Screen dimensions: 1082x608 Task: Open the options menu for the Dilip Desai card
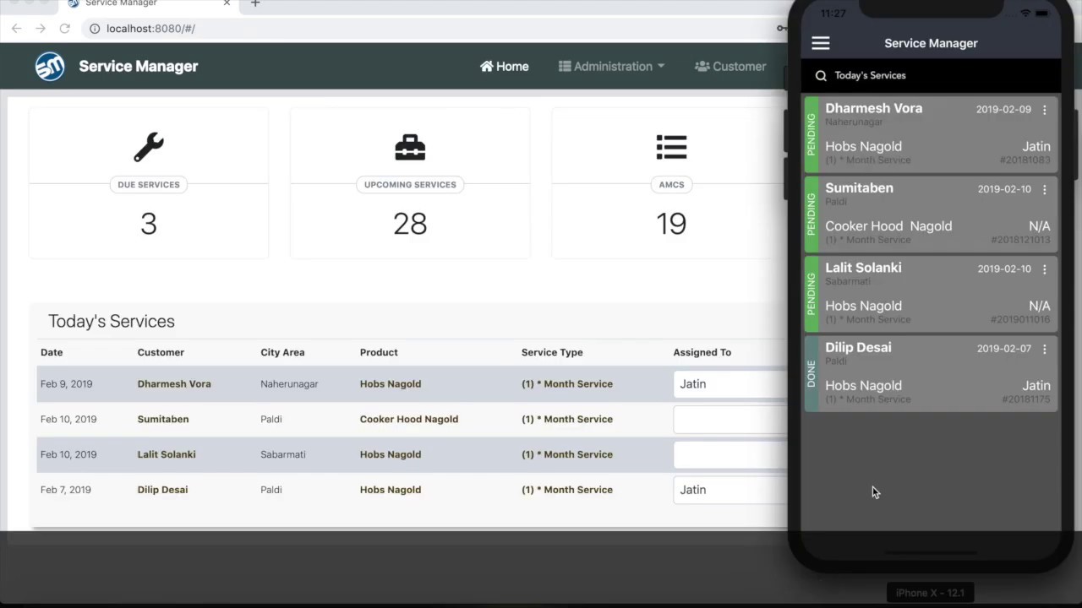pyautogui.click(x=1045, y=349)
